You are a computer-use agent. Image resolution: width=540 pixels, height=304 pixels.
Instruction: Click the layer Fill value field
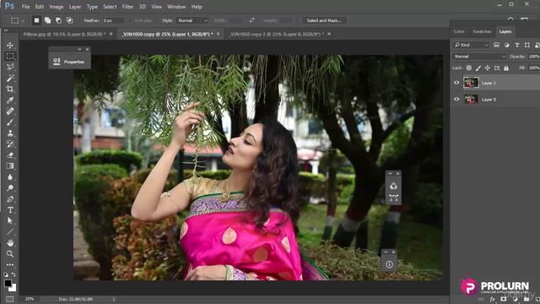(534, 68)
